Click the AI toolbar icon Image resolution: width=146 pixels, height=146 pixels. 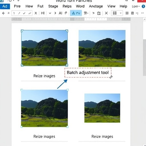tap(60, 13)
